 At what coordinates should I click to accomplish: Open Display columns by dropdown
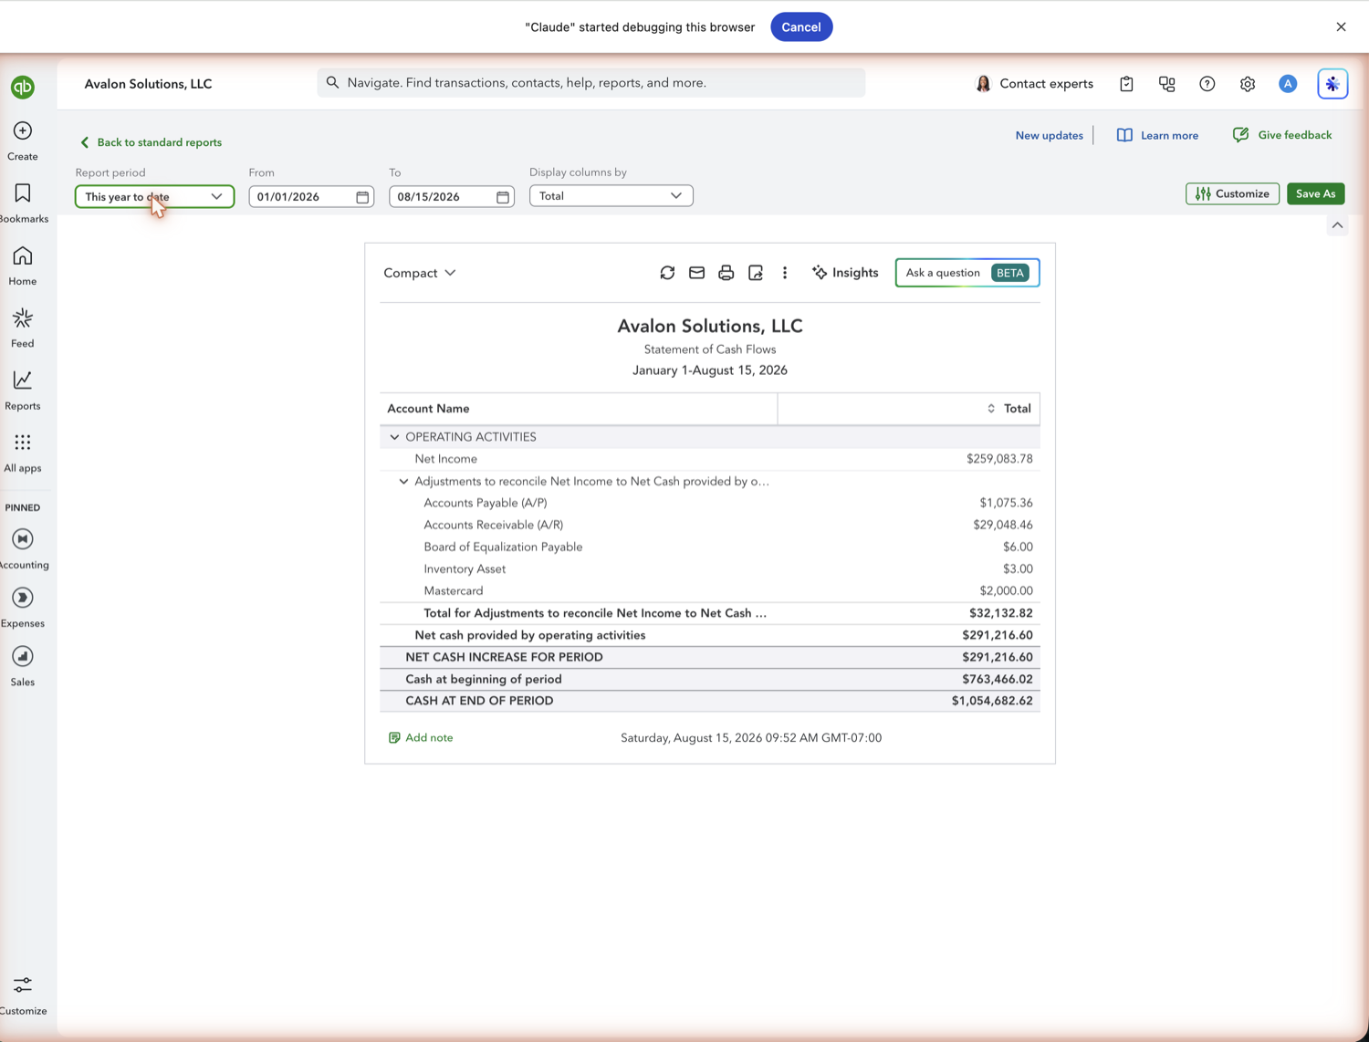611,195
